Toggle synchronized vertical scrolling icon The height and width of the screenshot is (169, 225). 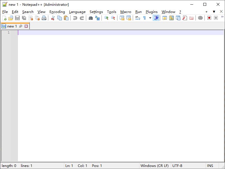[x=122, y=18]
